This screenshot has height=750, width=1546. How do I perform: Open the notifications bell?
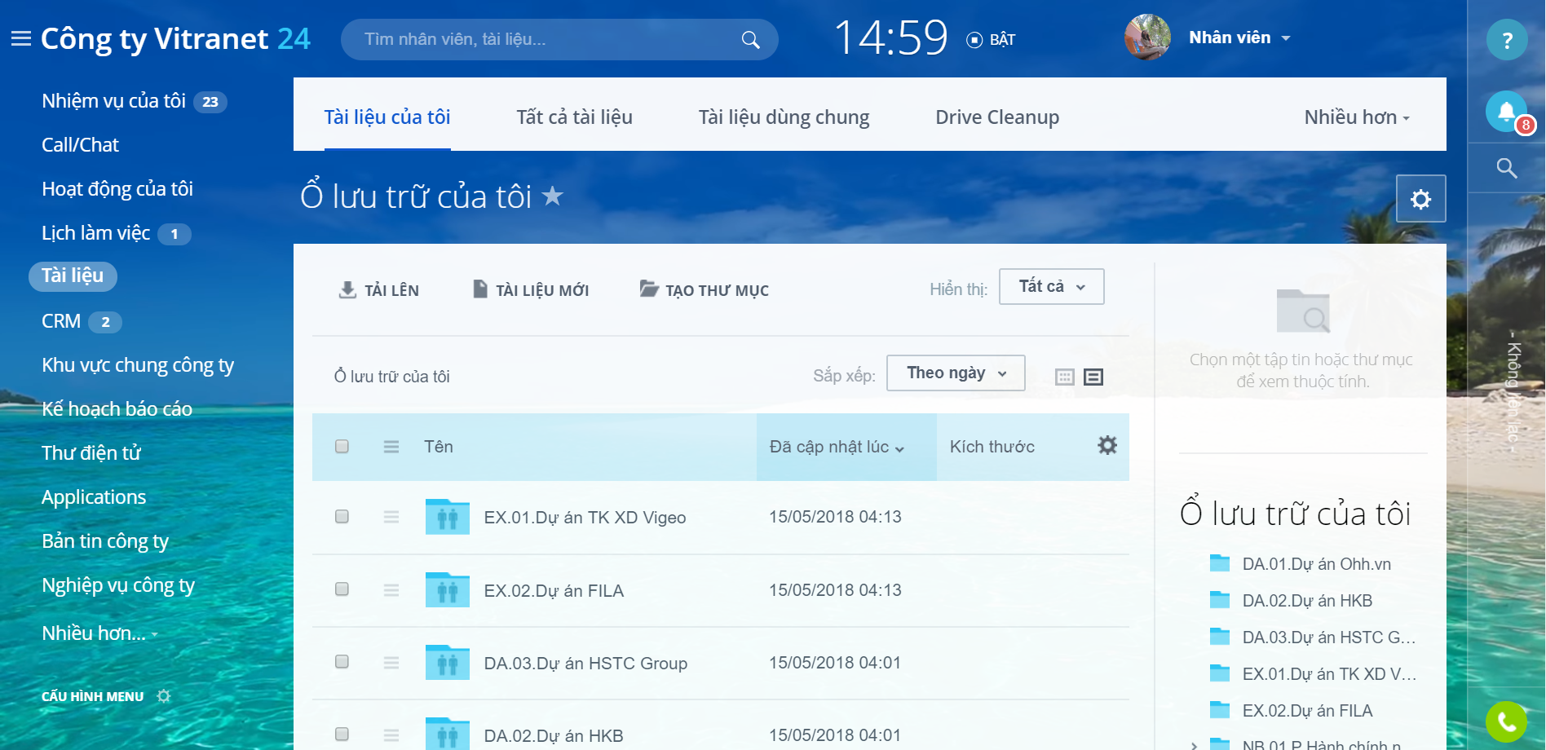[1506, 112]
